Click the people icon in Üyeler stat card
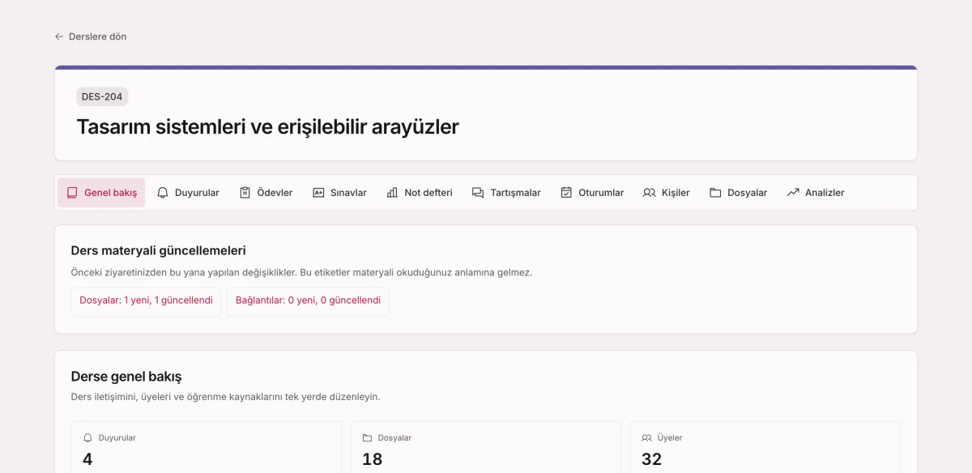Image resolution: width=972 pixels, height=473 pixels. (646, 438)
